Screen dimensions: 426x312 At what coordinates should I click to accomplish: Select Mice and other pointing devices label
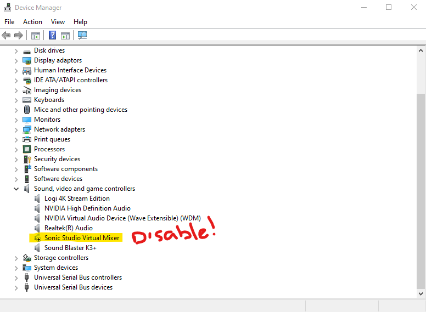(81, 110)
